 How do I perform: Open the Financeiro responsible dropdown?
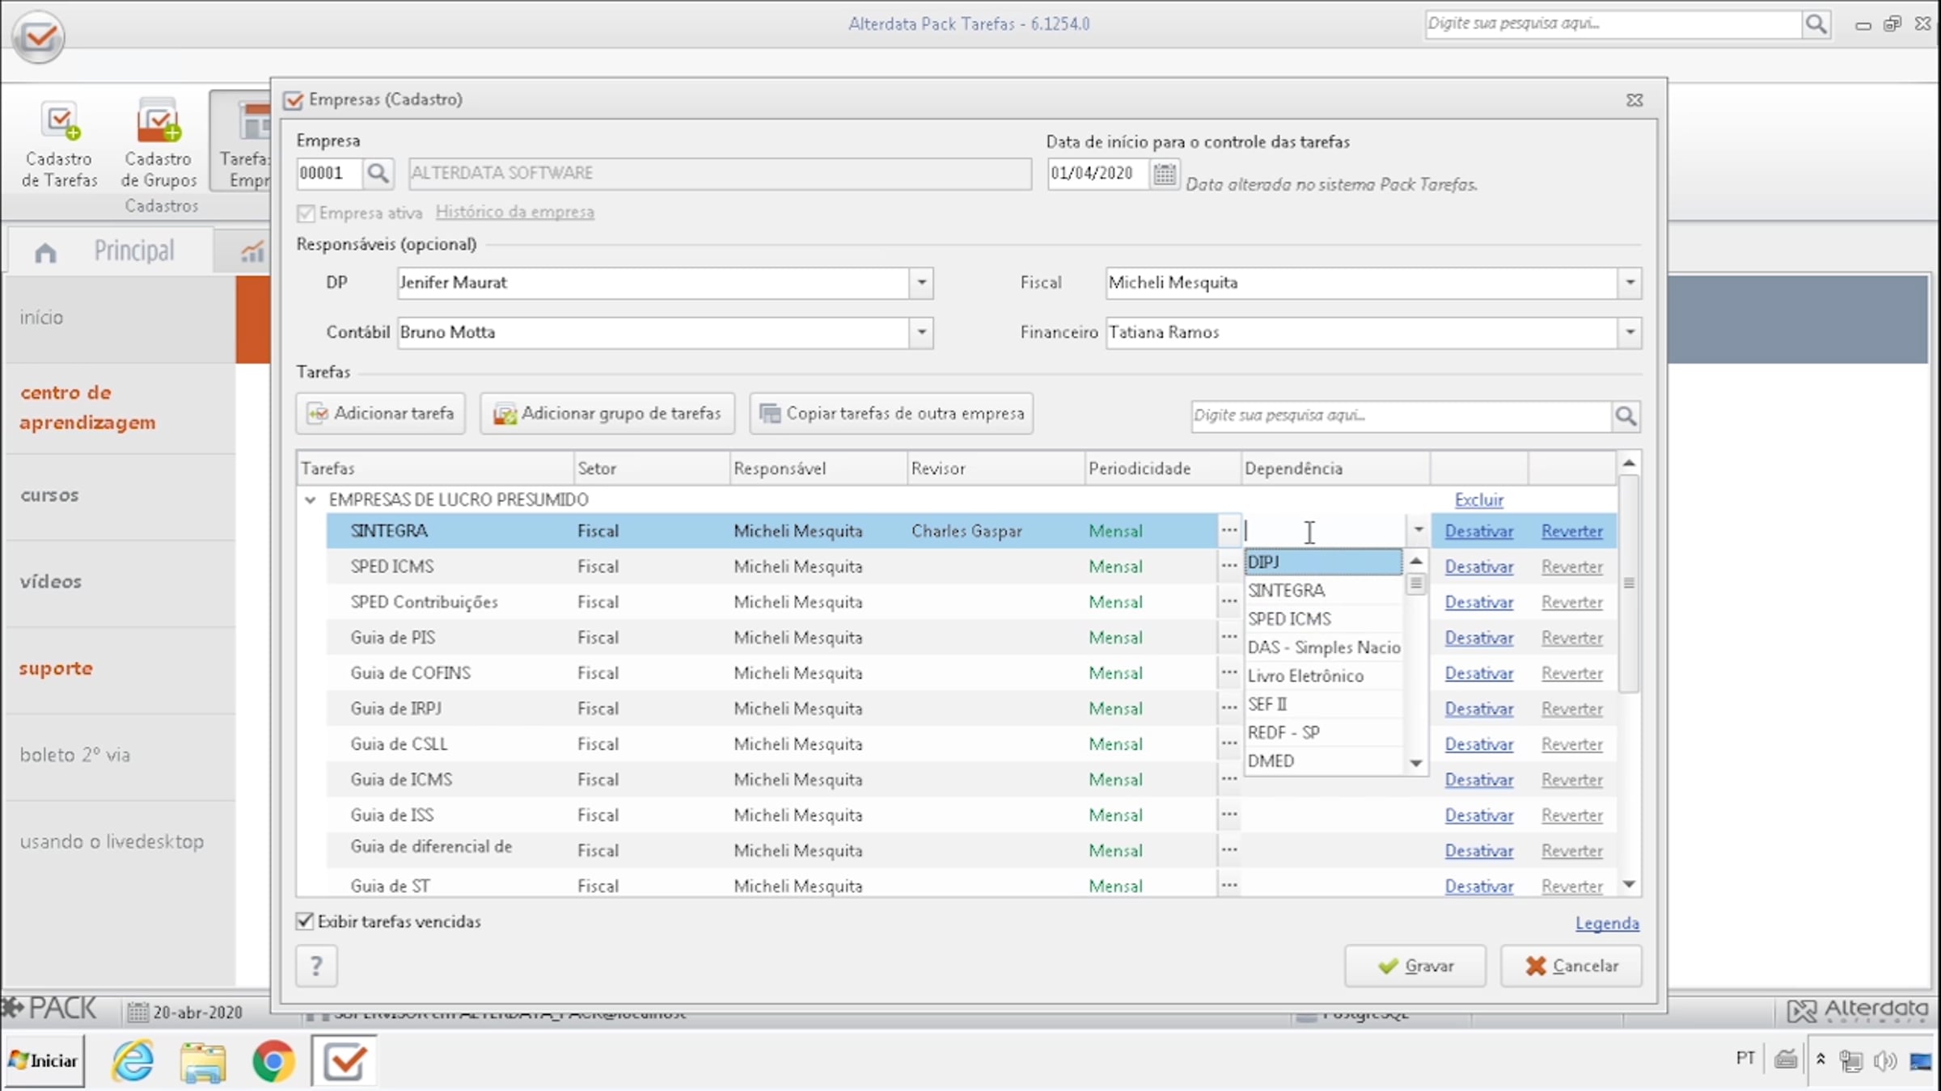coord(1630,332)
